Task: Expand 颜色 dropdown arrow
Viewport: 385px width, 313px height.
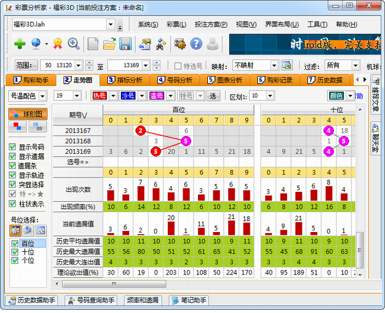Action: tap(350, 96)
